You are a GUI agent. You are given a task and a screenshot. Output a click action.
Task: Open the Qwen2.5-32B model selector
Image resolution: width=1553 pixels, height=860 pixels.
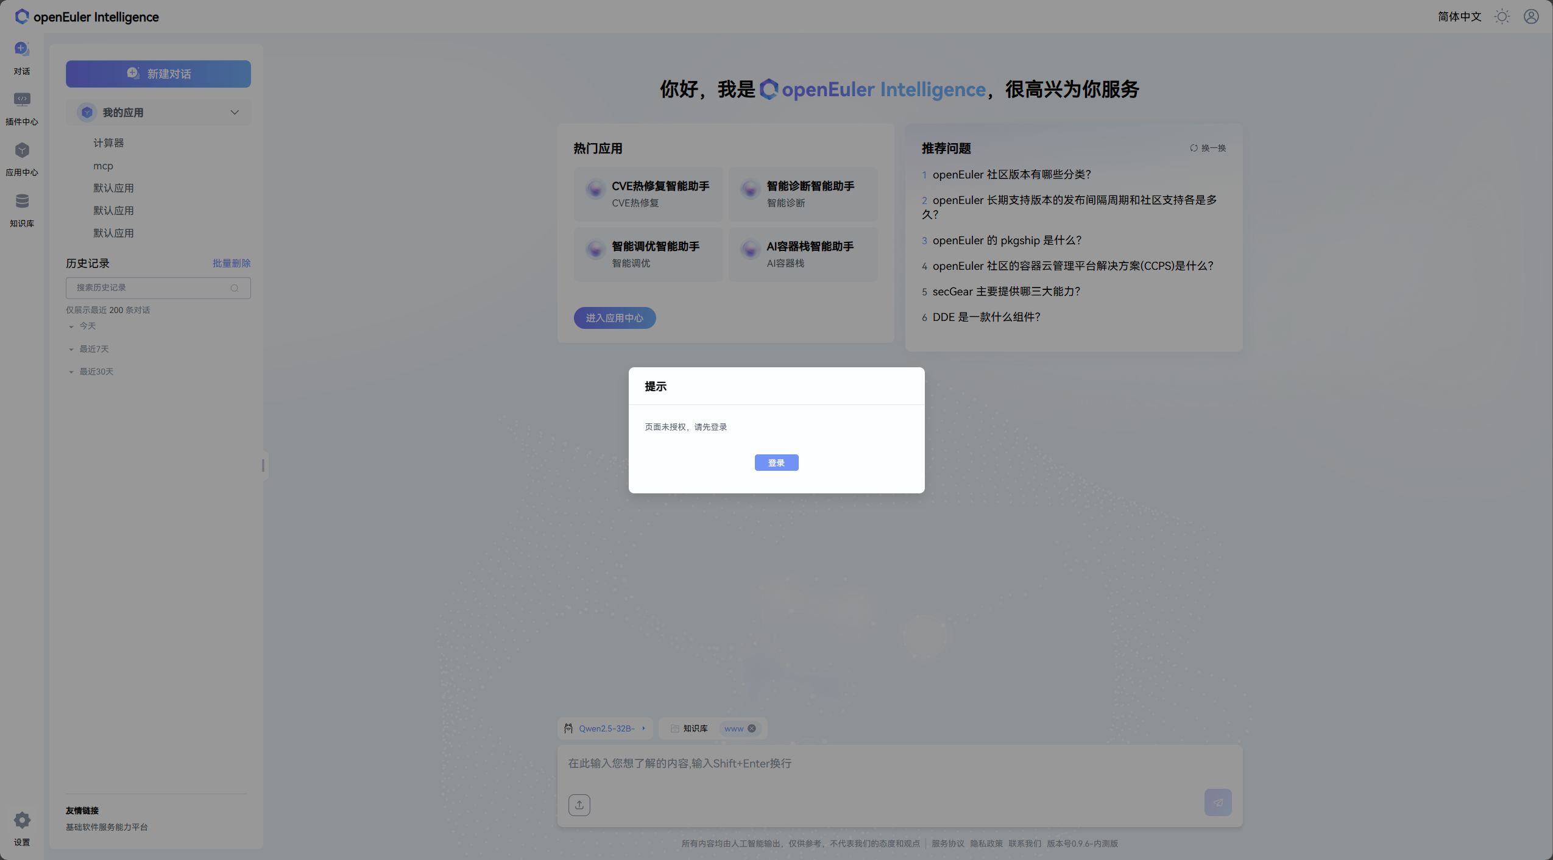[x=606, y=728]
